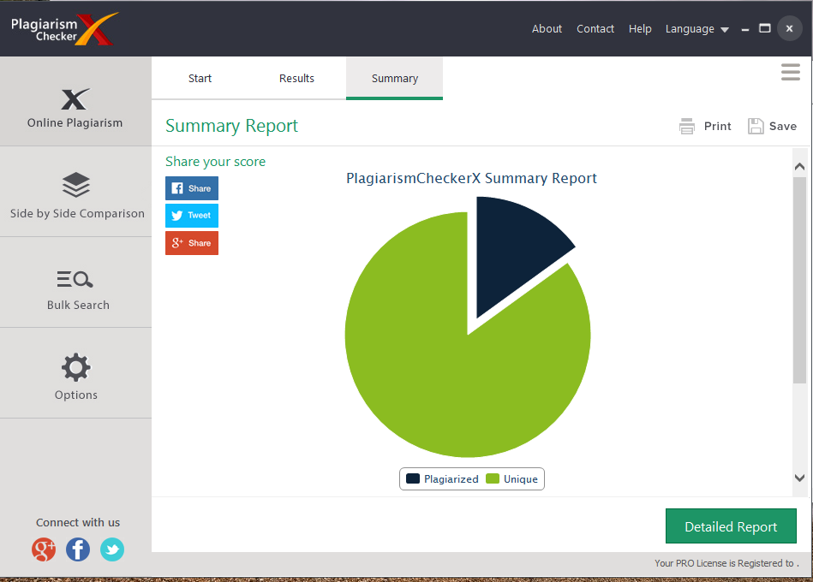813x582 pixels.
Task: Tweet your plagiarism score
Action: coord(192,216)
